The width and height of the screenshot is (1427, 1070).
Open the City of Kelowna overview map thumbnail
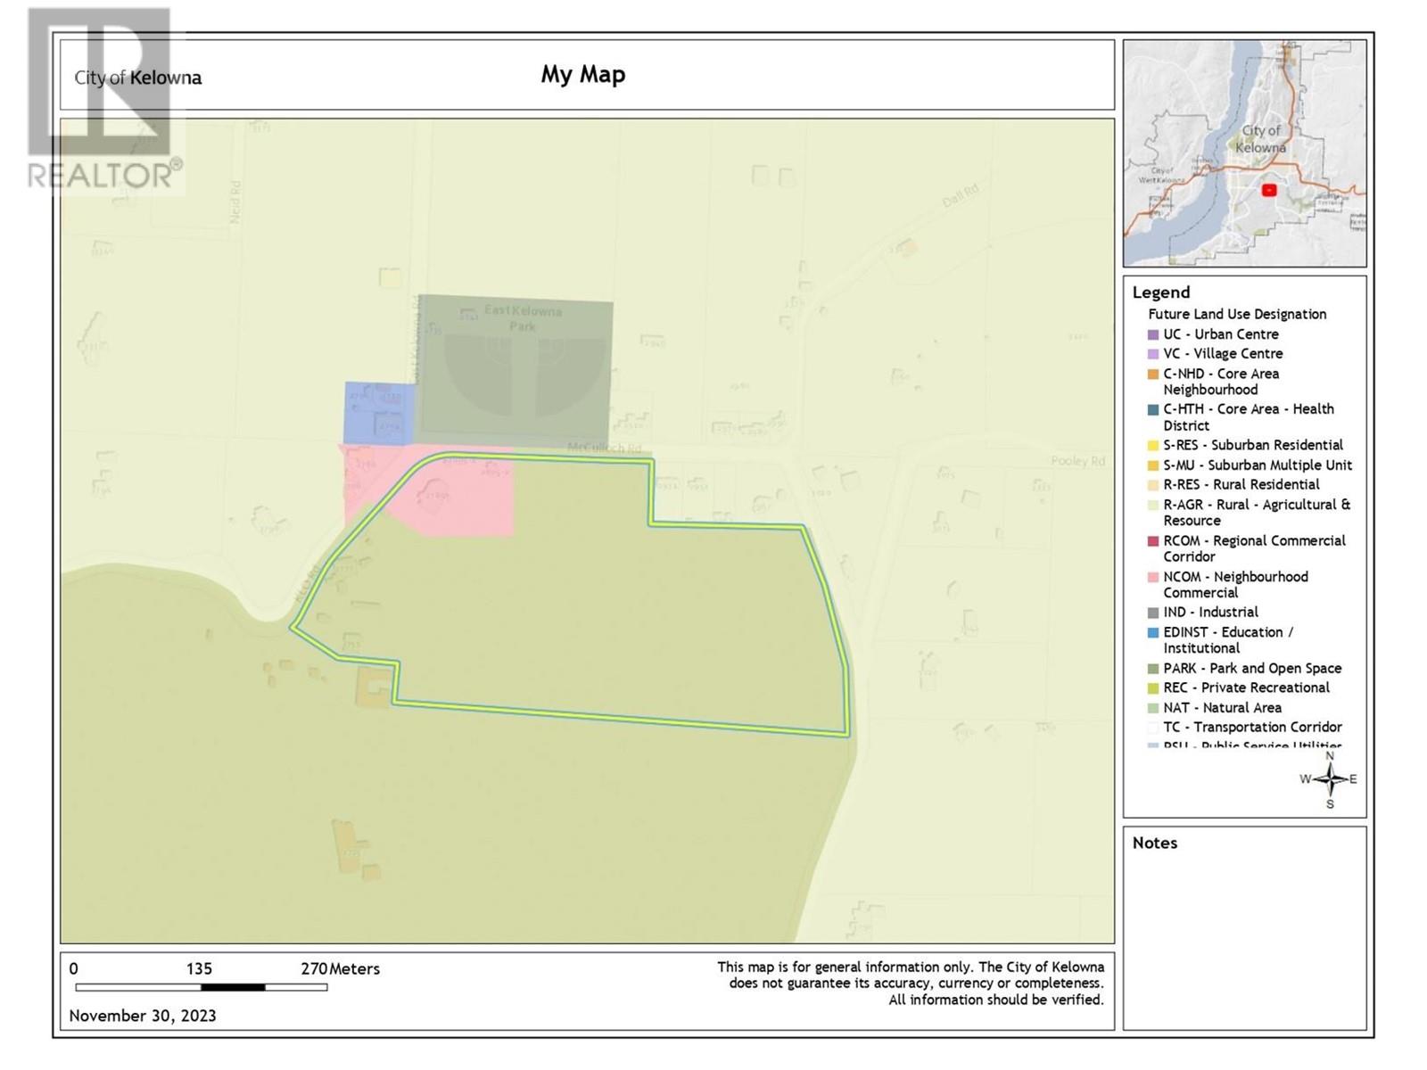click(1244, 153)
